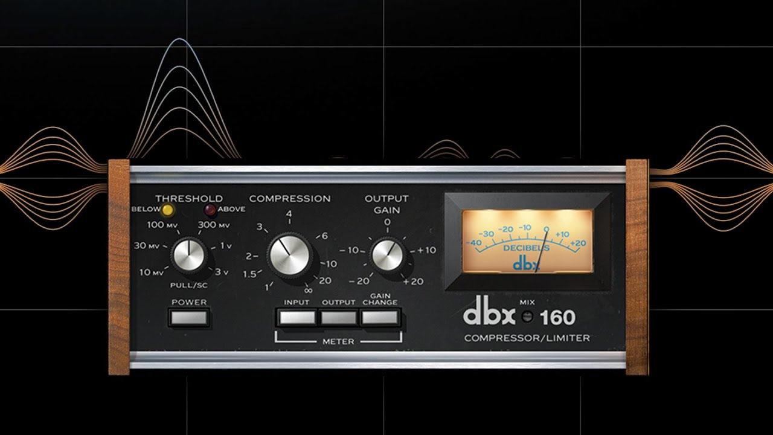773x435 pixels.
Task: Click the "THRESHOLD" heading
Action: (x=189, y=198)
